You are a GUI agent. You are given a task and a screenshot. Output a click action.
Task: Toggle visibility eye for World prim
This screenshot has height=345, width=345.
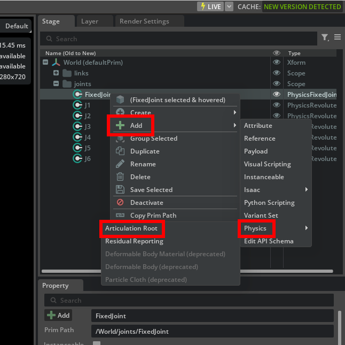(x=277, y=63)
